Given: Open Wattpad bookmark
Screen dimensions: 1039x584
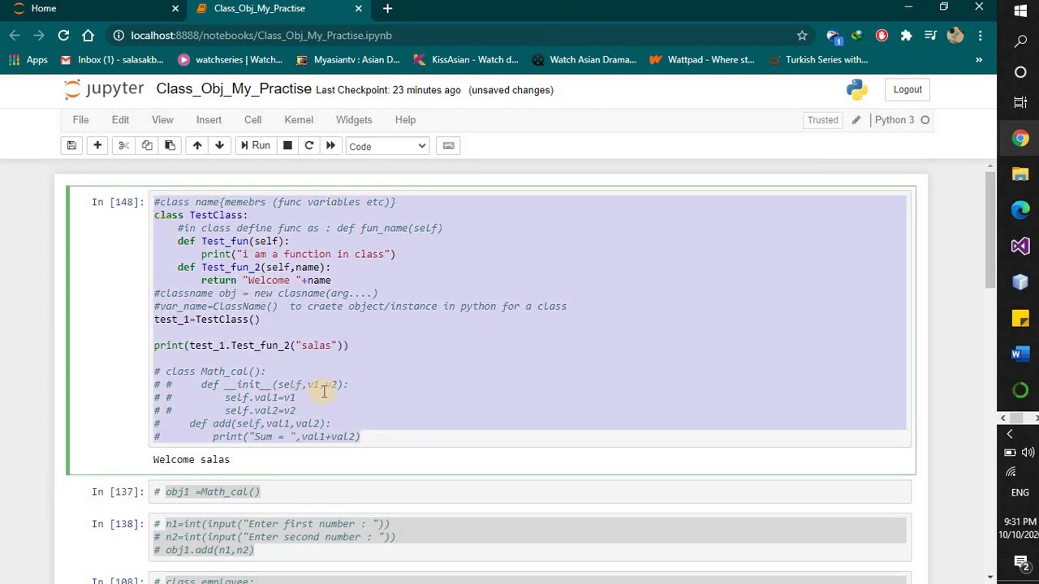Looking at the screenshot, I should click(701, 59).
